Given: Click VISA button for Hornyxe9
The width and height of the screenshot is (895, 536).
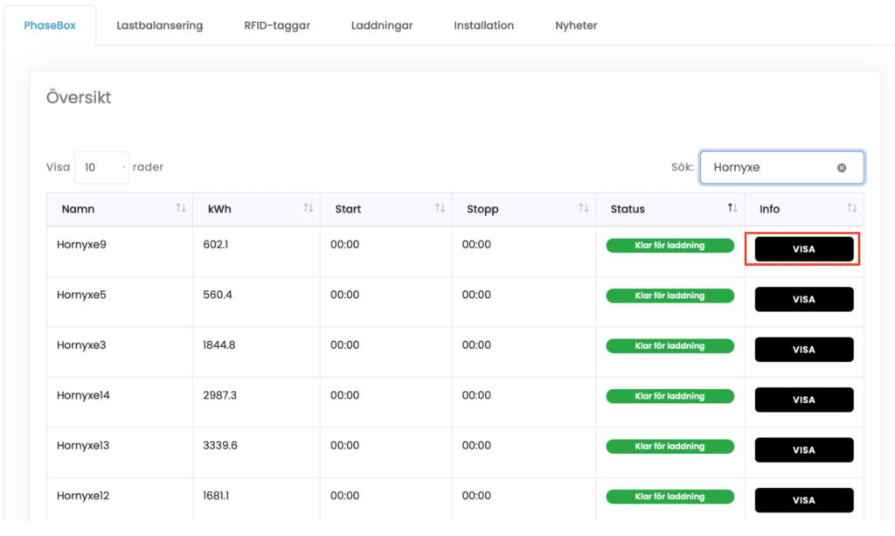Looking at the screenshot, I should (804, 249).
